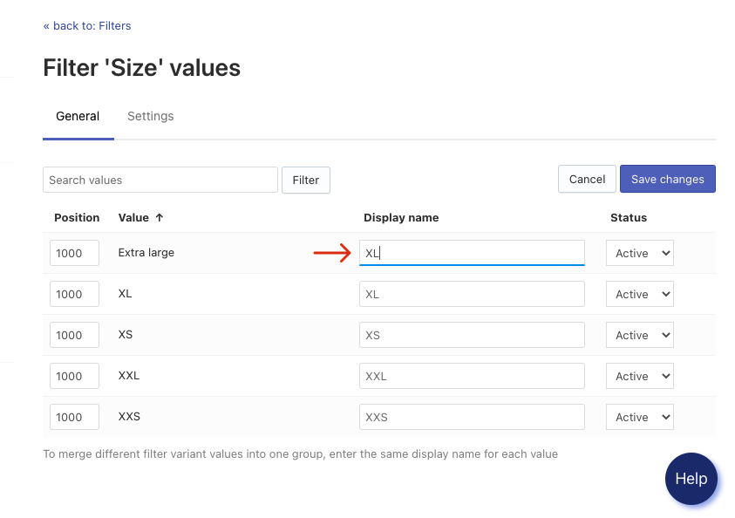Click the position field for Extra large
The width and height of the screenshot is (735, 518).
pos(74,253)
